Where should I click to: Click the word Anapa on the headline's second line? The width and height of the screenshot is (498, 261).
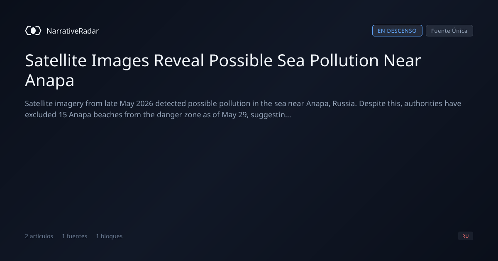tap(49, 81)
